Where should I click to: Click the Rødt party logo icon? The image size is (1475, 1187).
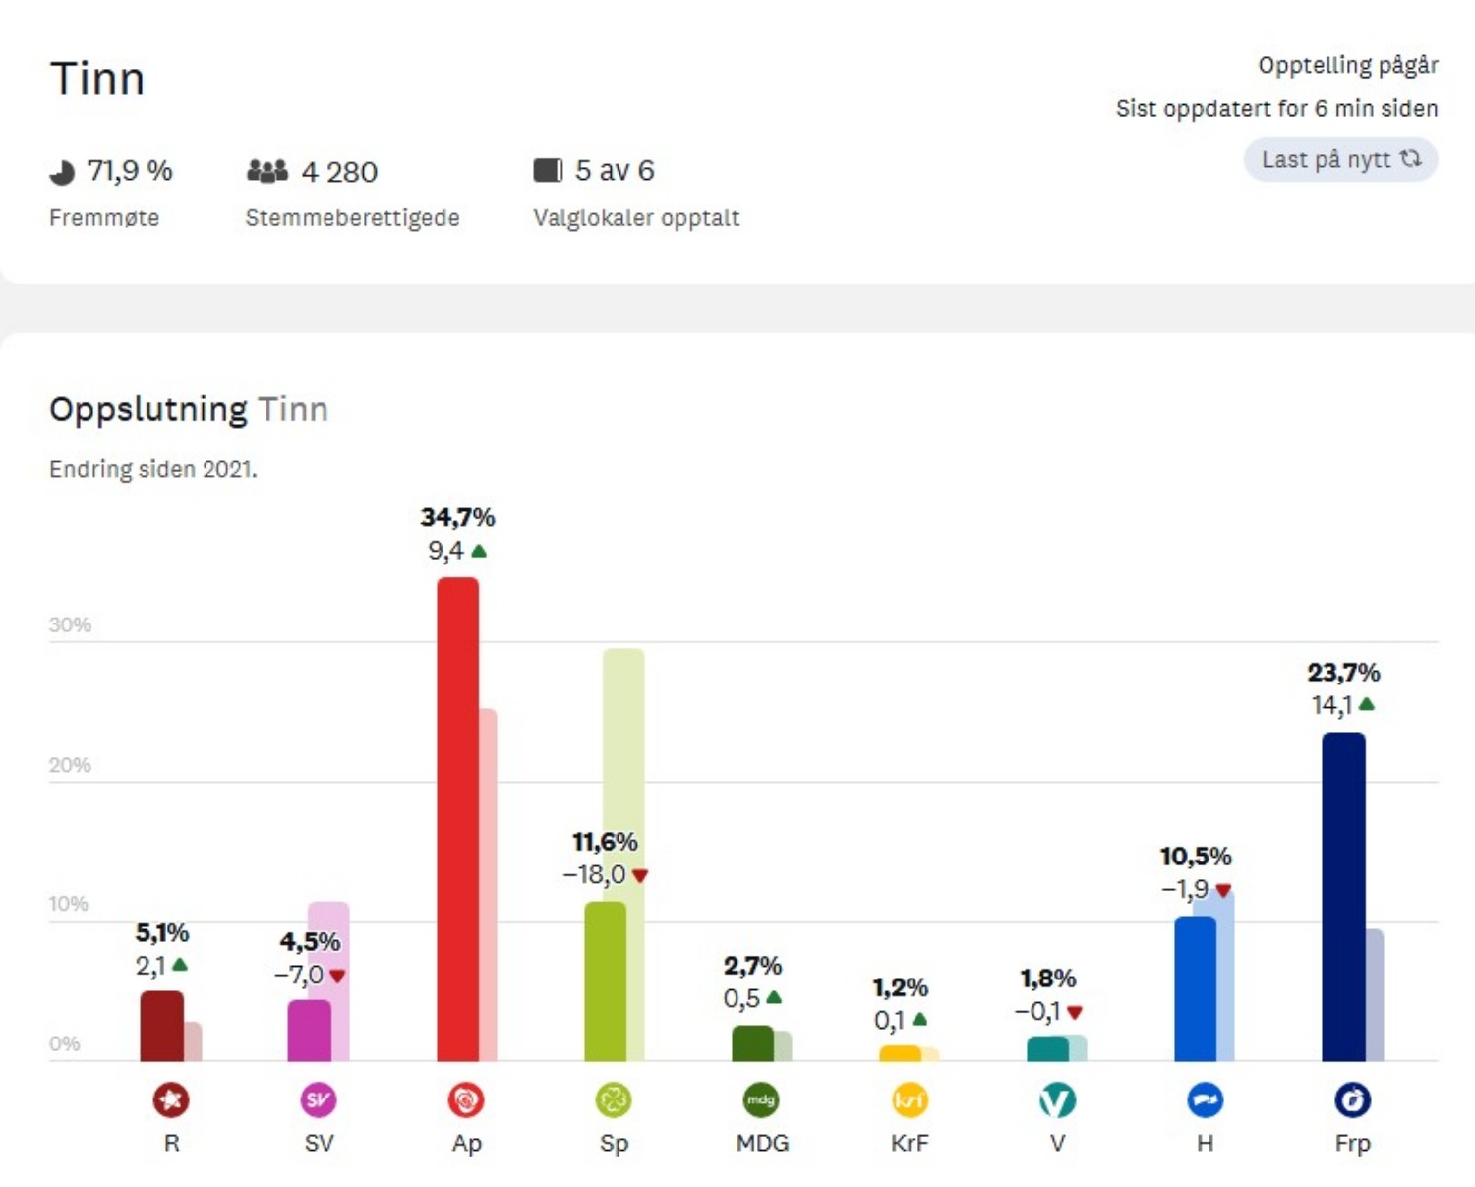171,1099
